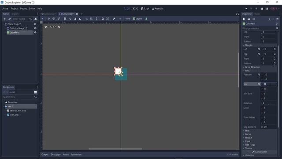The height and width of the screenshot is (159, 282).
Task: Open the Debugger bottom panel
Action: pyautogui.click(x=56, y=155)
